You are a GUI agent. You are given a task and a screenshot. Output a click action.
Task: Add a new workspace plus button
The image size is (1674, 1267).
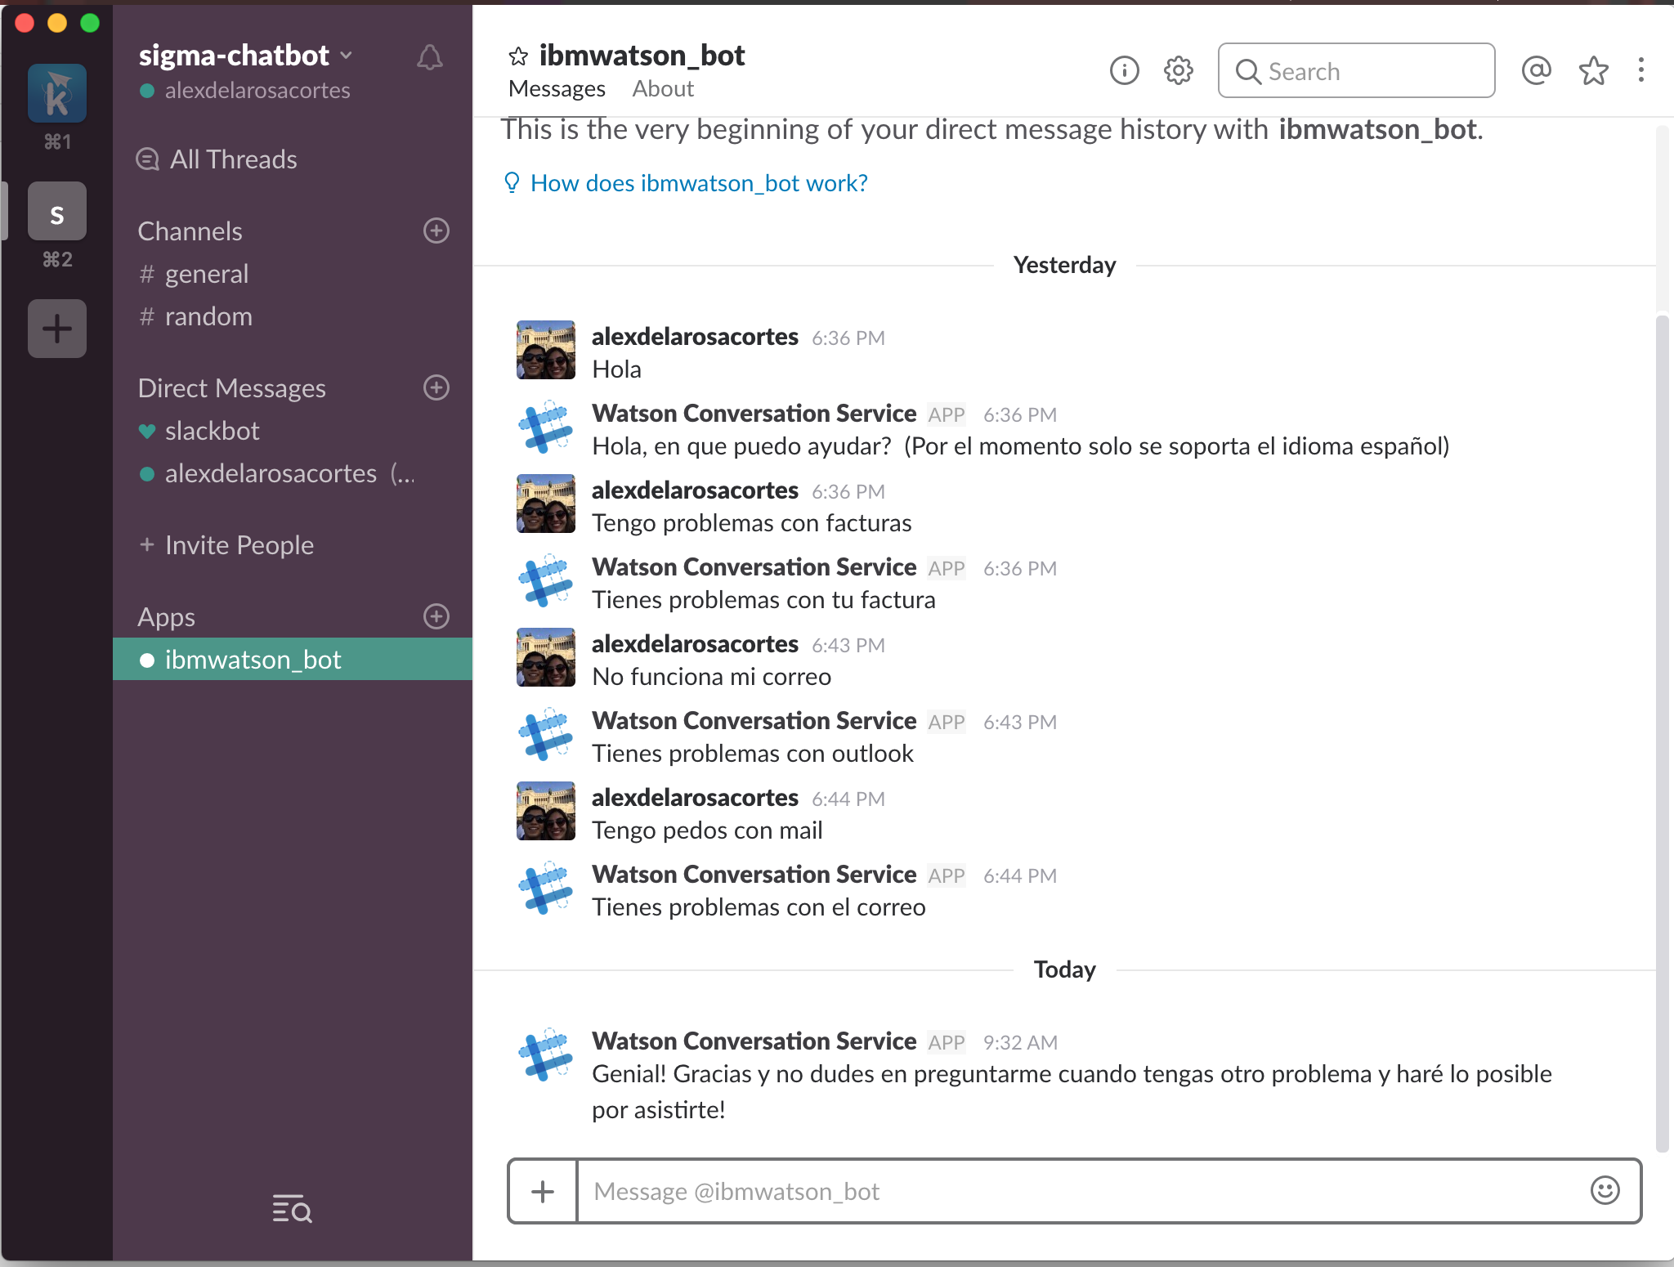tap(57, 329)
